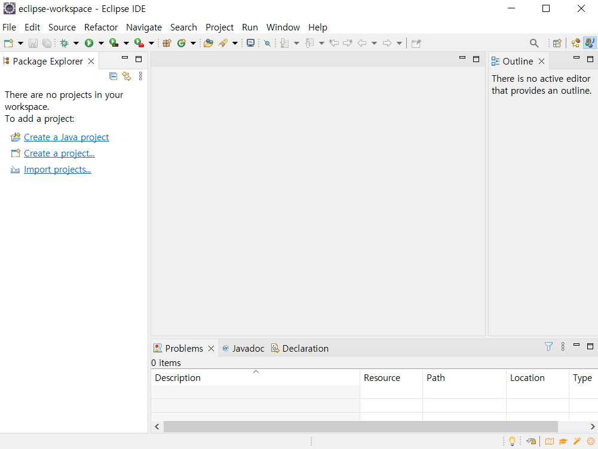Open the Back history dropdown arrow
This screenshot has width=598, height=449.
pyautogui.click(x=374, y=43)
